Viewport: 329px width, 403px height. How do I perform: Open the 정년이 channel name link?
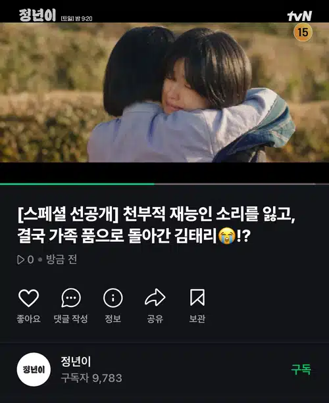pos(76,362)
